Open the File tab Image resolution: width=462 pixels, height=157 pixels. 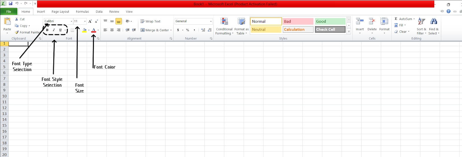[9, 12]
